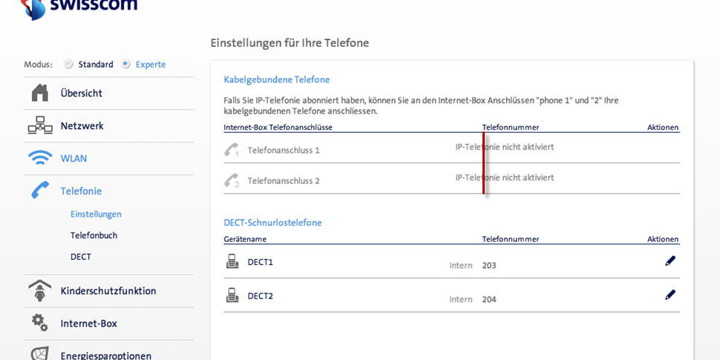Select the Telefonanschluss 1 row
Screen dimensions: 720x360
284,150
